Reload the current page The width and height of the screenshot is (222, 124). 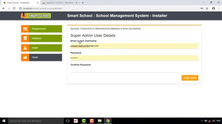tap(14, 8)
